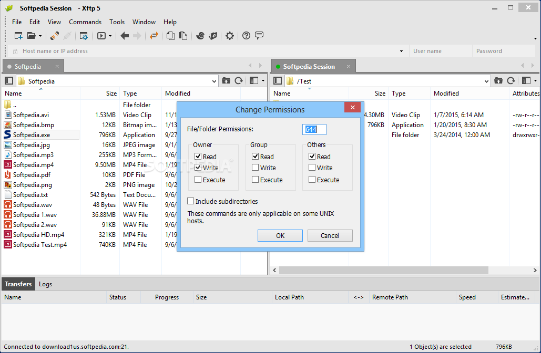Click the orange Transfer arrows icon
Image resolution: width=541 pixels, height=353 pixels.
click(x=154, y=36)
